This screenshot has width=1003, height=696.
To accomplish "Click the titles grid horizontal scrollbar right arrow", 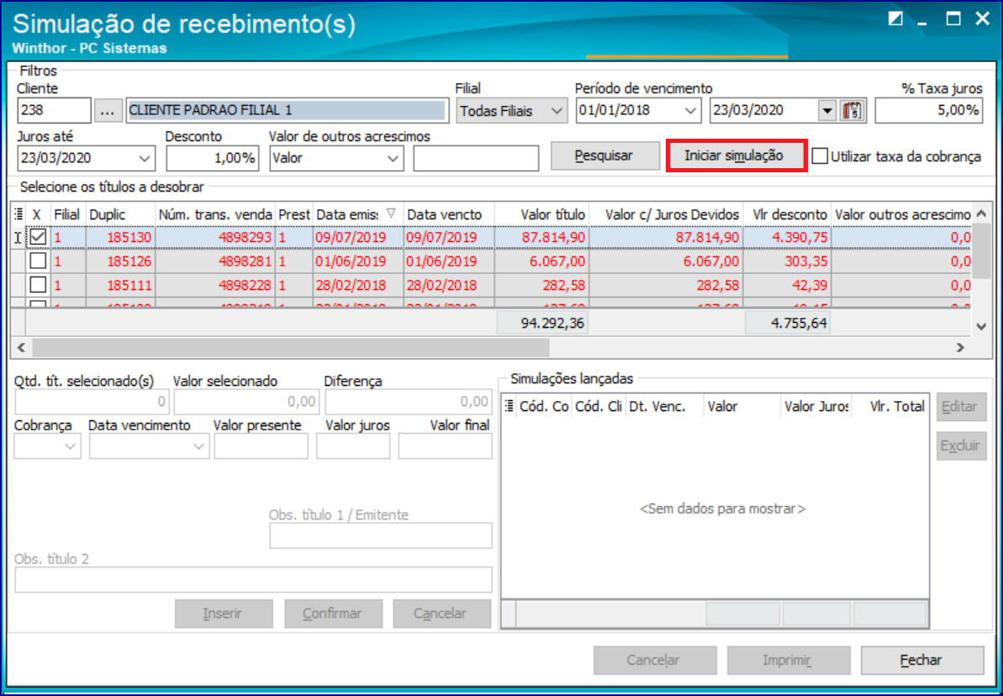I will coord(960,347).
